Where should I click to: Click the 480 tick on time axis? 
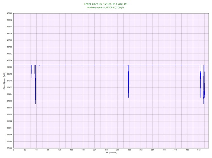[187, 150]
